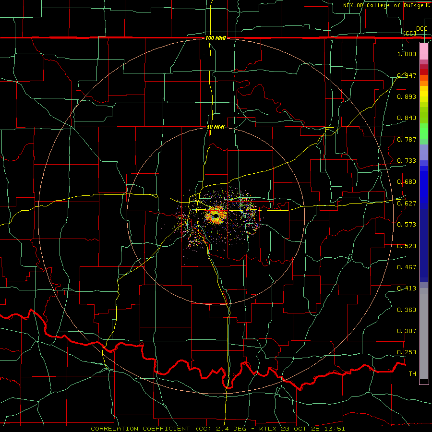Click the 0.360 scale value

407,310
